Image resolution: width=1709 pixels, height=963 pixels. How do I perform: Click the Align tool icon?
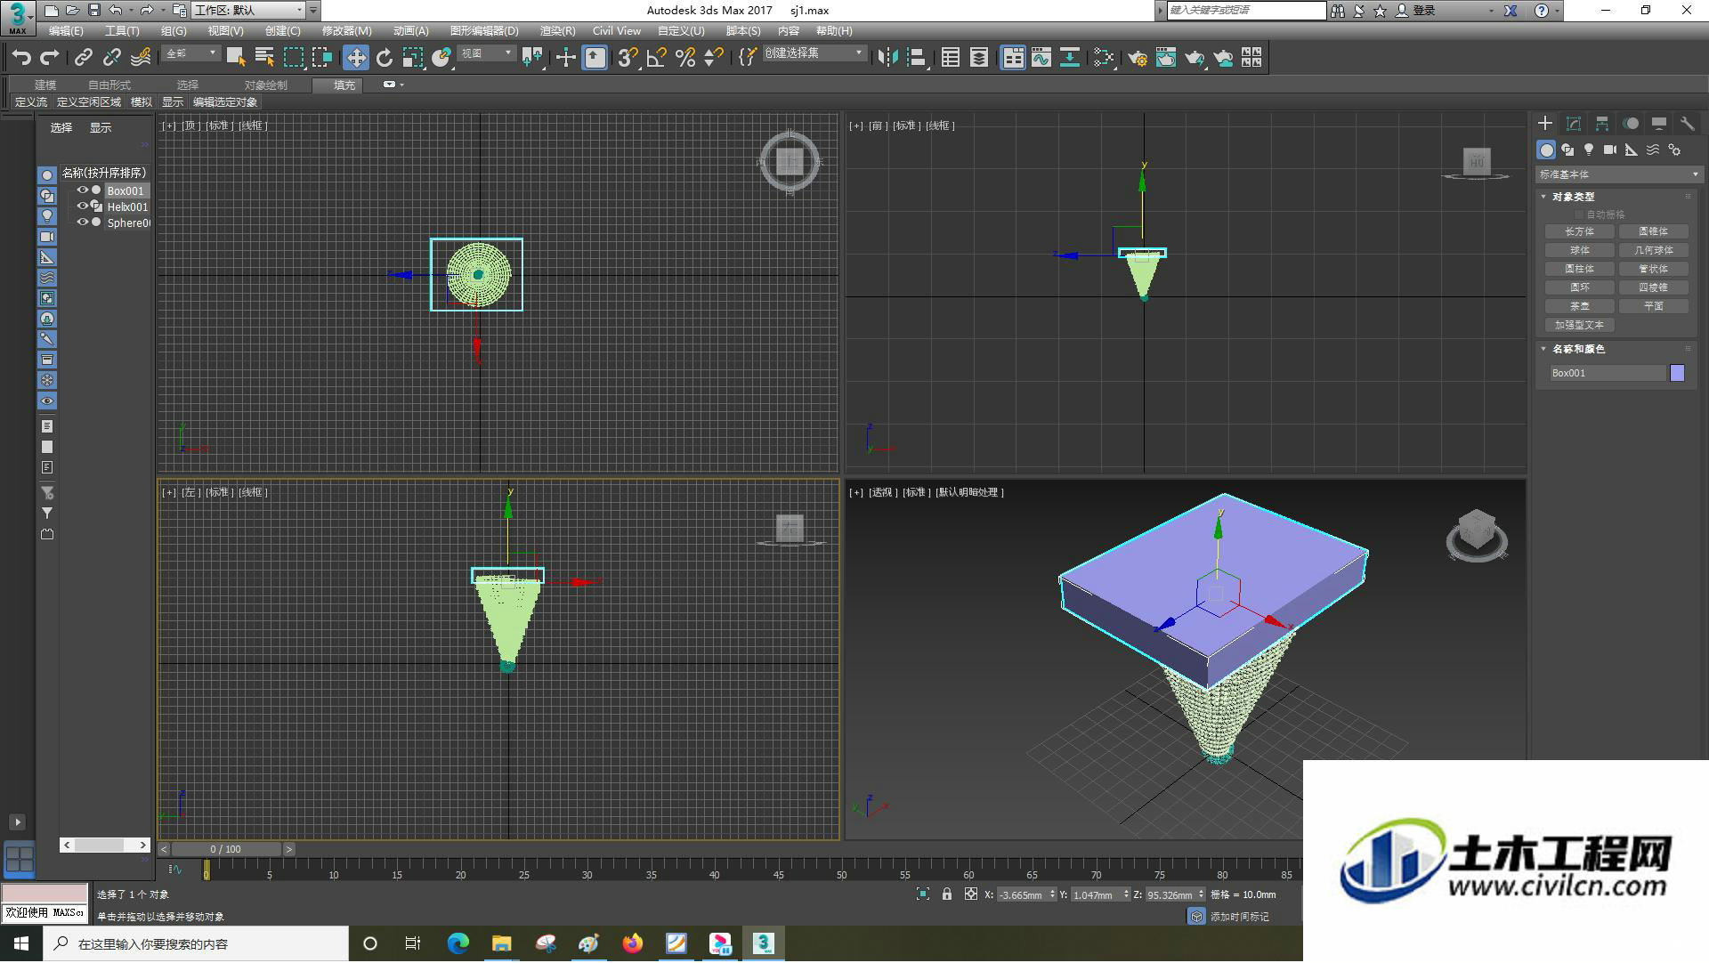(917, 58)
